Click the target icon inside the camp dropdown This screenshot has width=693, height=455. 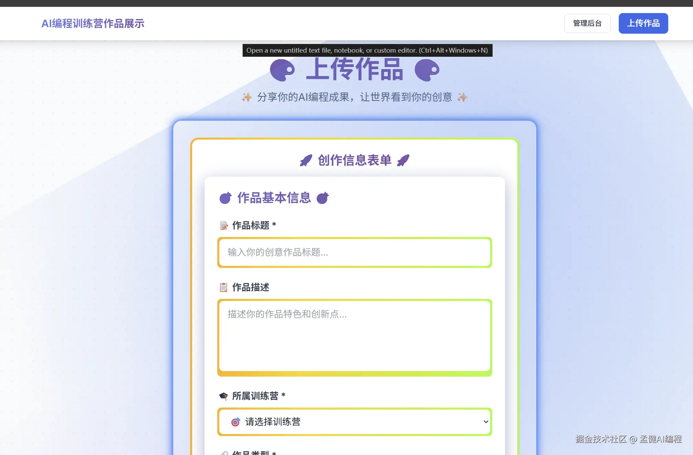click(235, 422)
